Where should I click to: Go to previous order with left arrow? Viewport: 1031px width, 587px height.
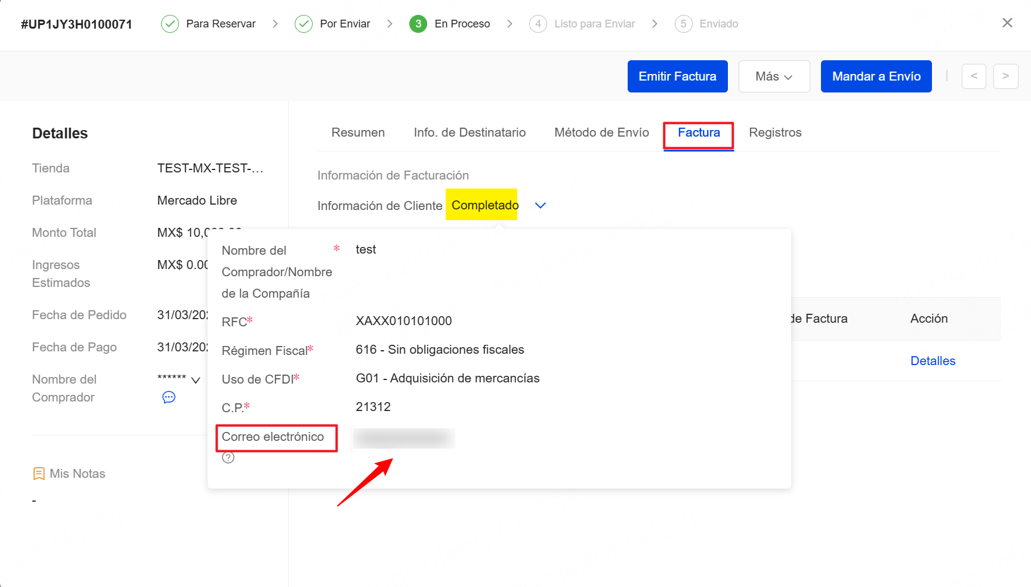click(974, 76)
